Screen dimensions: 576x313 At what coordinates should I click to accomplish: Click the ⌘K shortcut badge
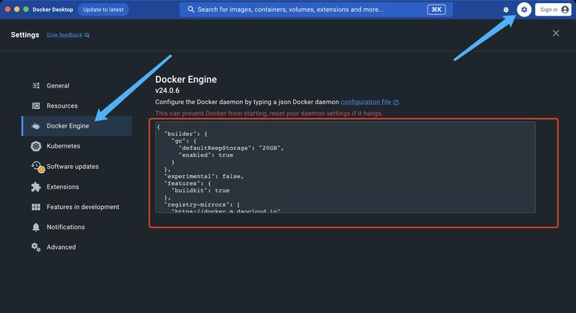[436, 9]
